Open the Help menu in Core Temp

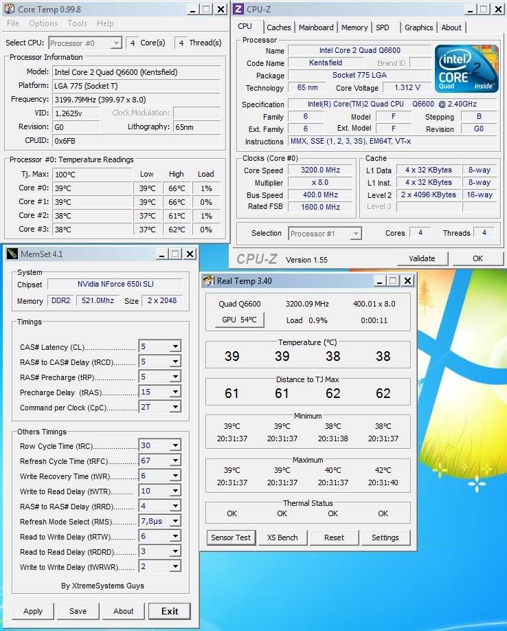[x=105, y=23]
